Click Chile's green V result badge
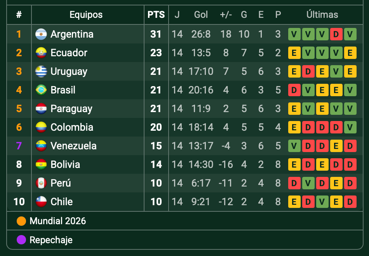Screen dimensions: 369x256 click(322, 202)
